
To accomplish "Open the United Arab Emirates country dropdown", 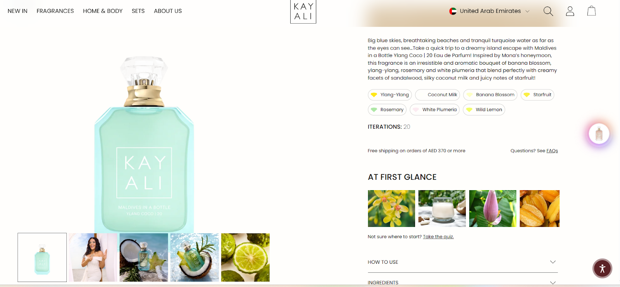I will [489, 11].
